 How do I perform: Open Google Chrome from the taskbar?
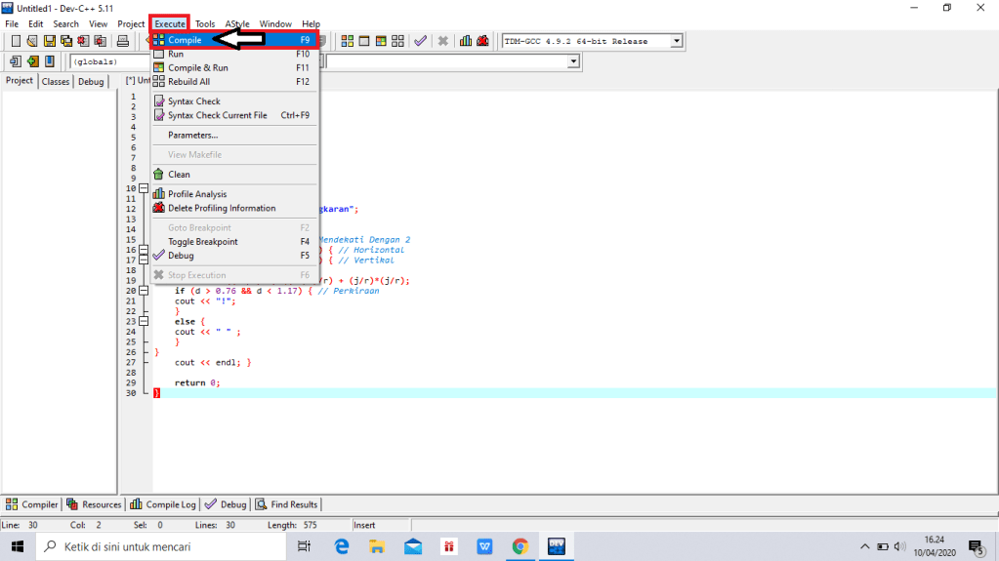(520, 547)
